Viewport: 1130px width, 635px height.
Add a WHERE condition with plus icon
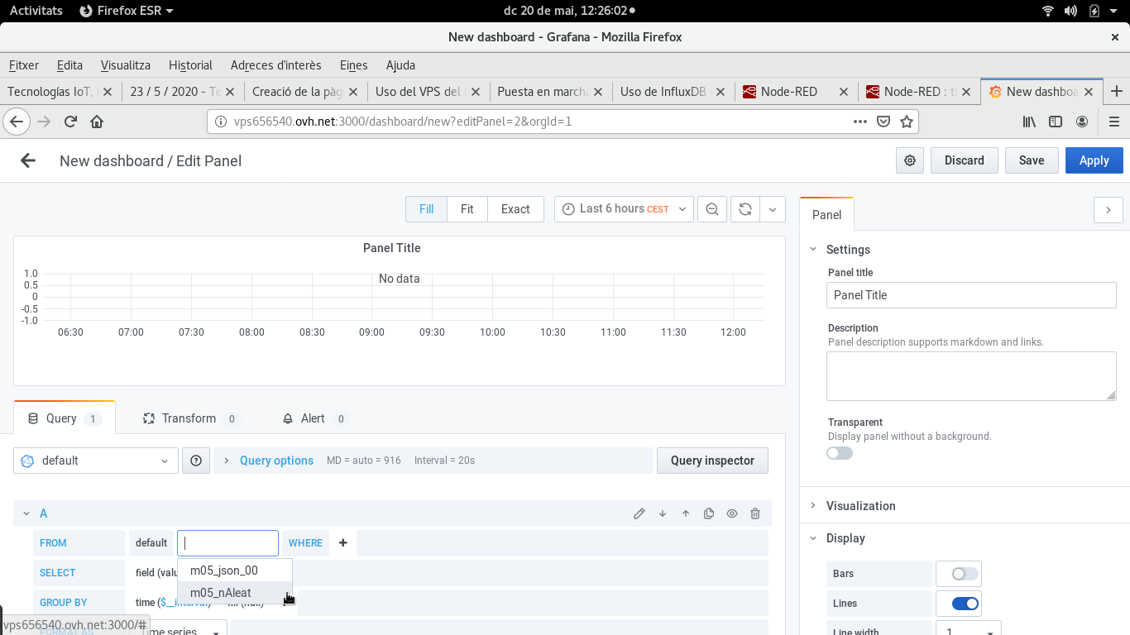tap(343, 543)
